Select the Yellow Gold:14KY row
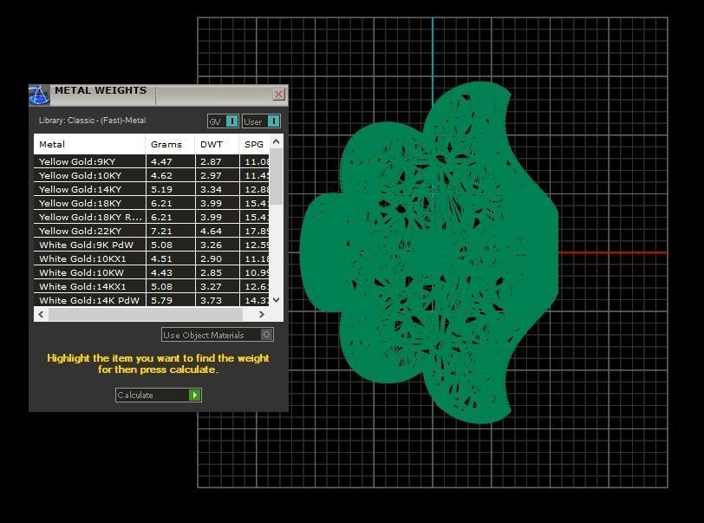 (152, 189)
